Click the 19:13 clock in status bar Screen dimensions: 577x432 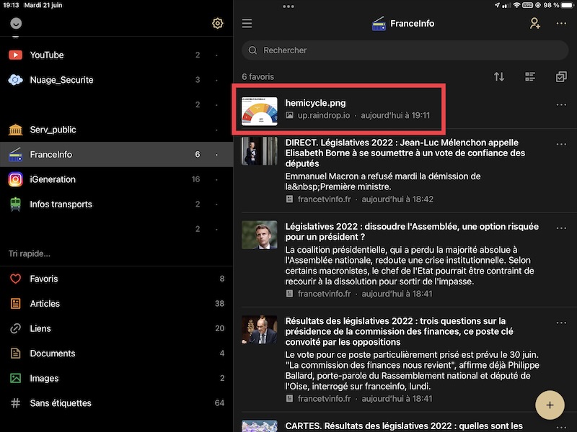pos(11,5)
